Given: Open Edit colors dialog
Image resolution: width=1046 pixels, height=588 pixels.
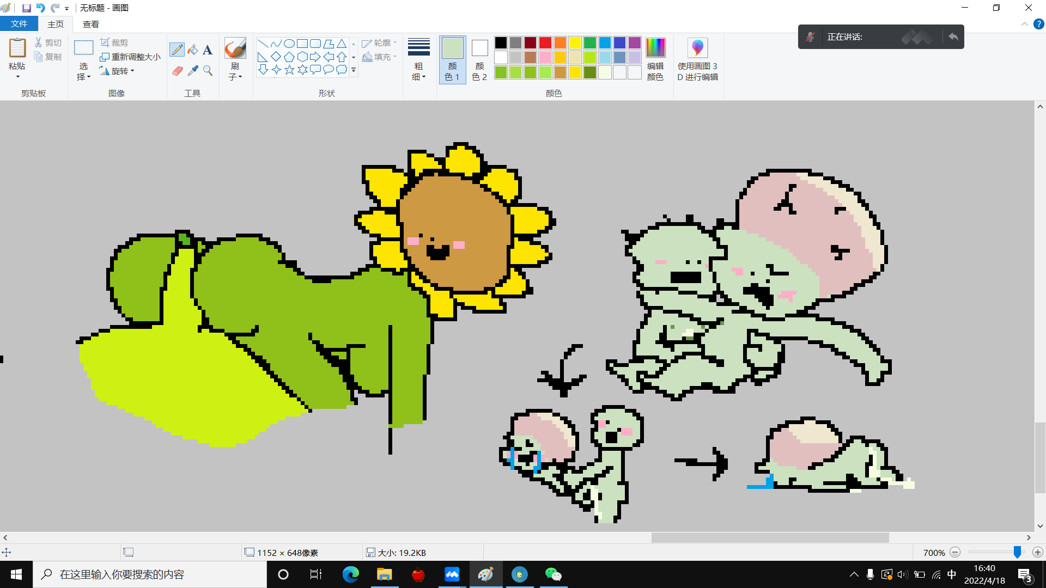Looking at the screenshot, I should point(655,59).
